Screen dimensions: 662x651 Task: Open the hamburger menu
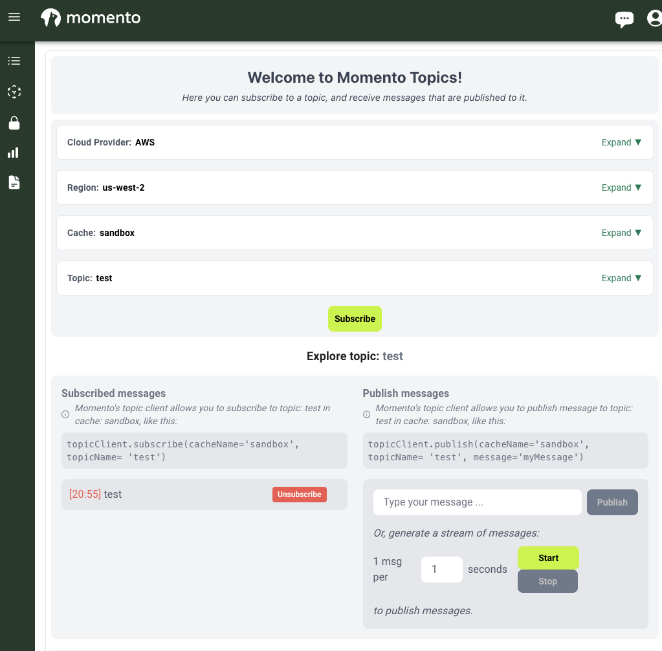coord(14,17)
